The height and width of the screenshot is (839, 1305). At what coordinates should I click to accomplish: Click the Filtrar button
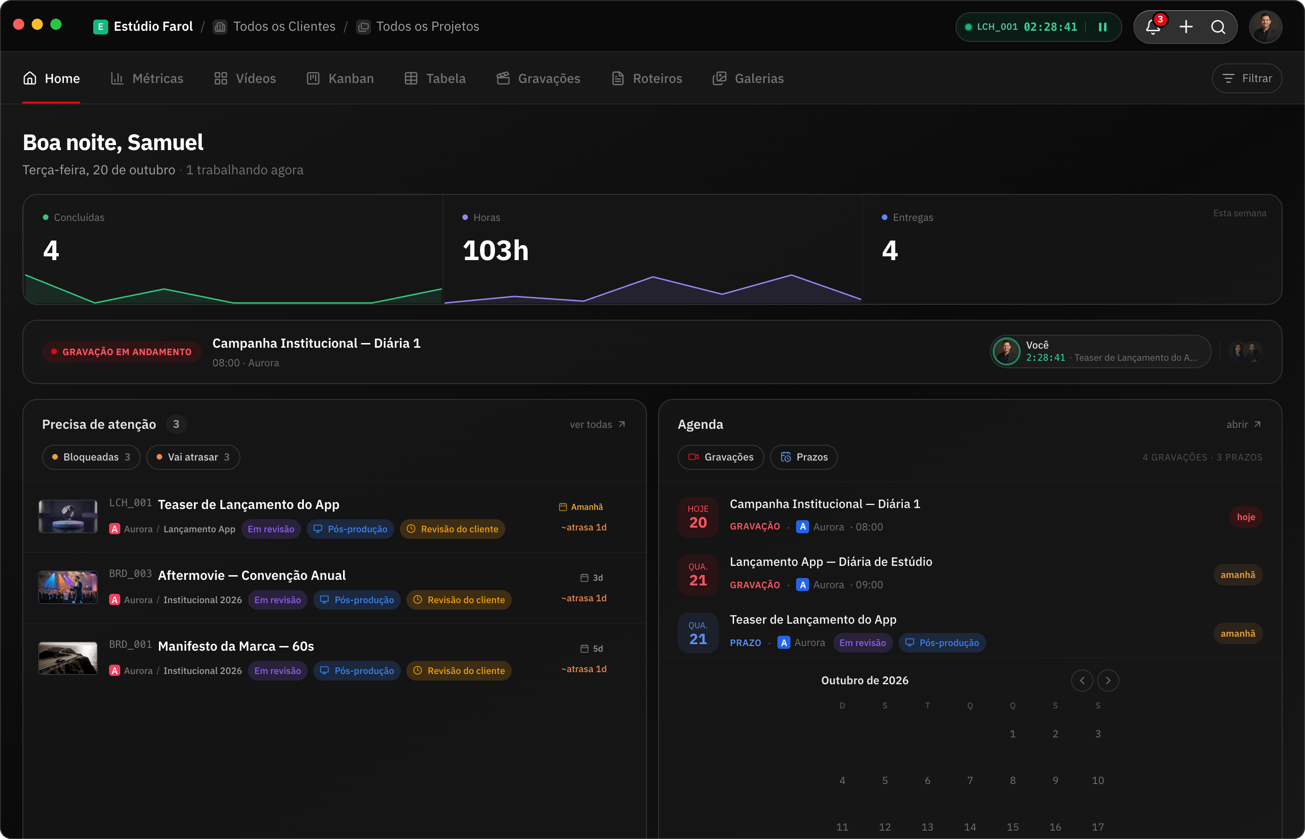tap(1247, 78)
